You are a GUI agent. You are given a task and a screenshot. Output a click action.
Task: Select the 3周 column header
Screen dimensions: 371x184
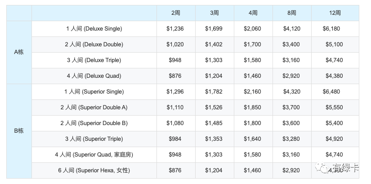tap(215, 13)
